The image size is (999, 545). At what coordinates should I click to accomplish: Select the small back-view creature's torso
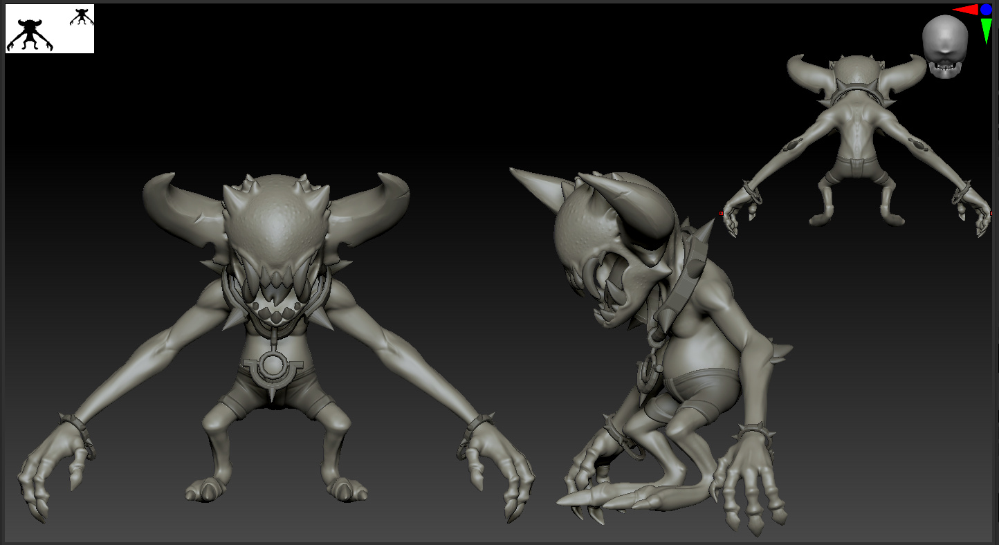856,131
